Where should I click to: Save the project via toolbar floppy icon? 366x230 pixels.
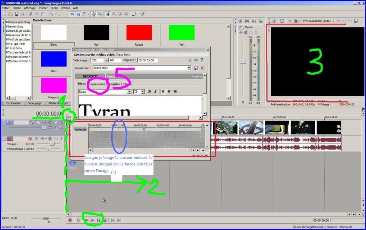click(17, 14)
